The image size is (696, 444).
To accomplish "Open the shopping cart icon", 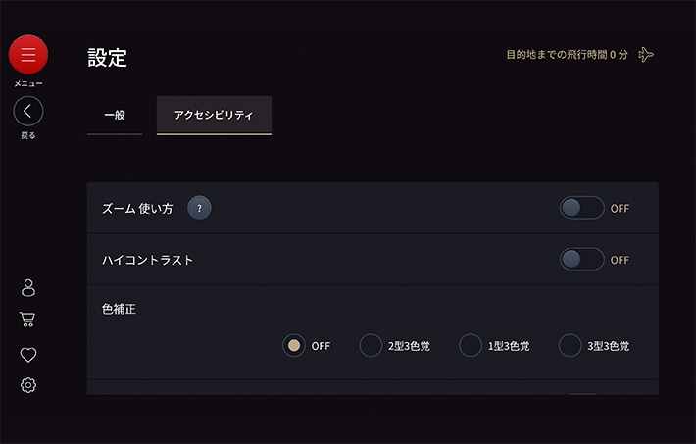I will pos(28,320).
